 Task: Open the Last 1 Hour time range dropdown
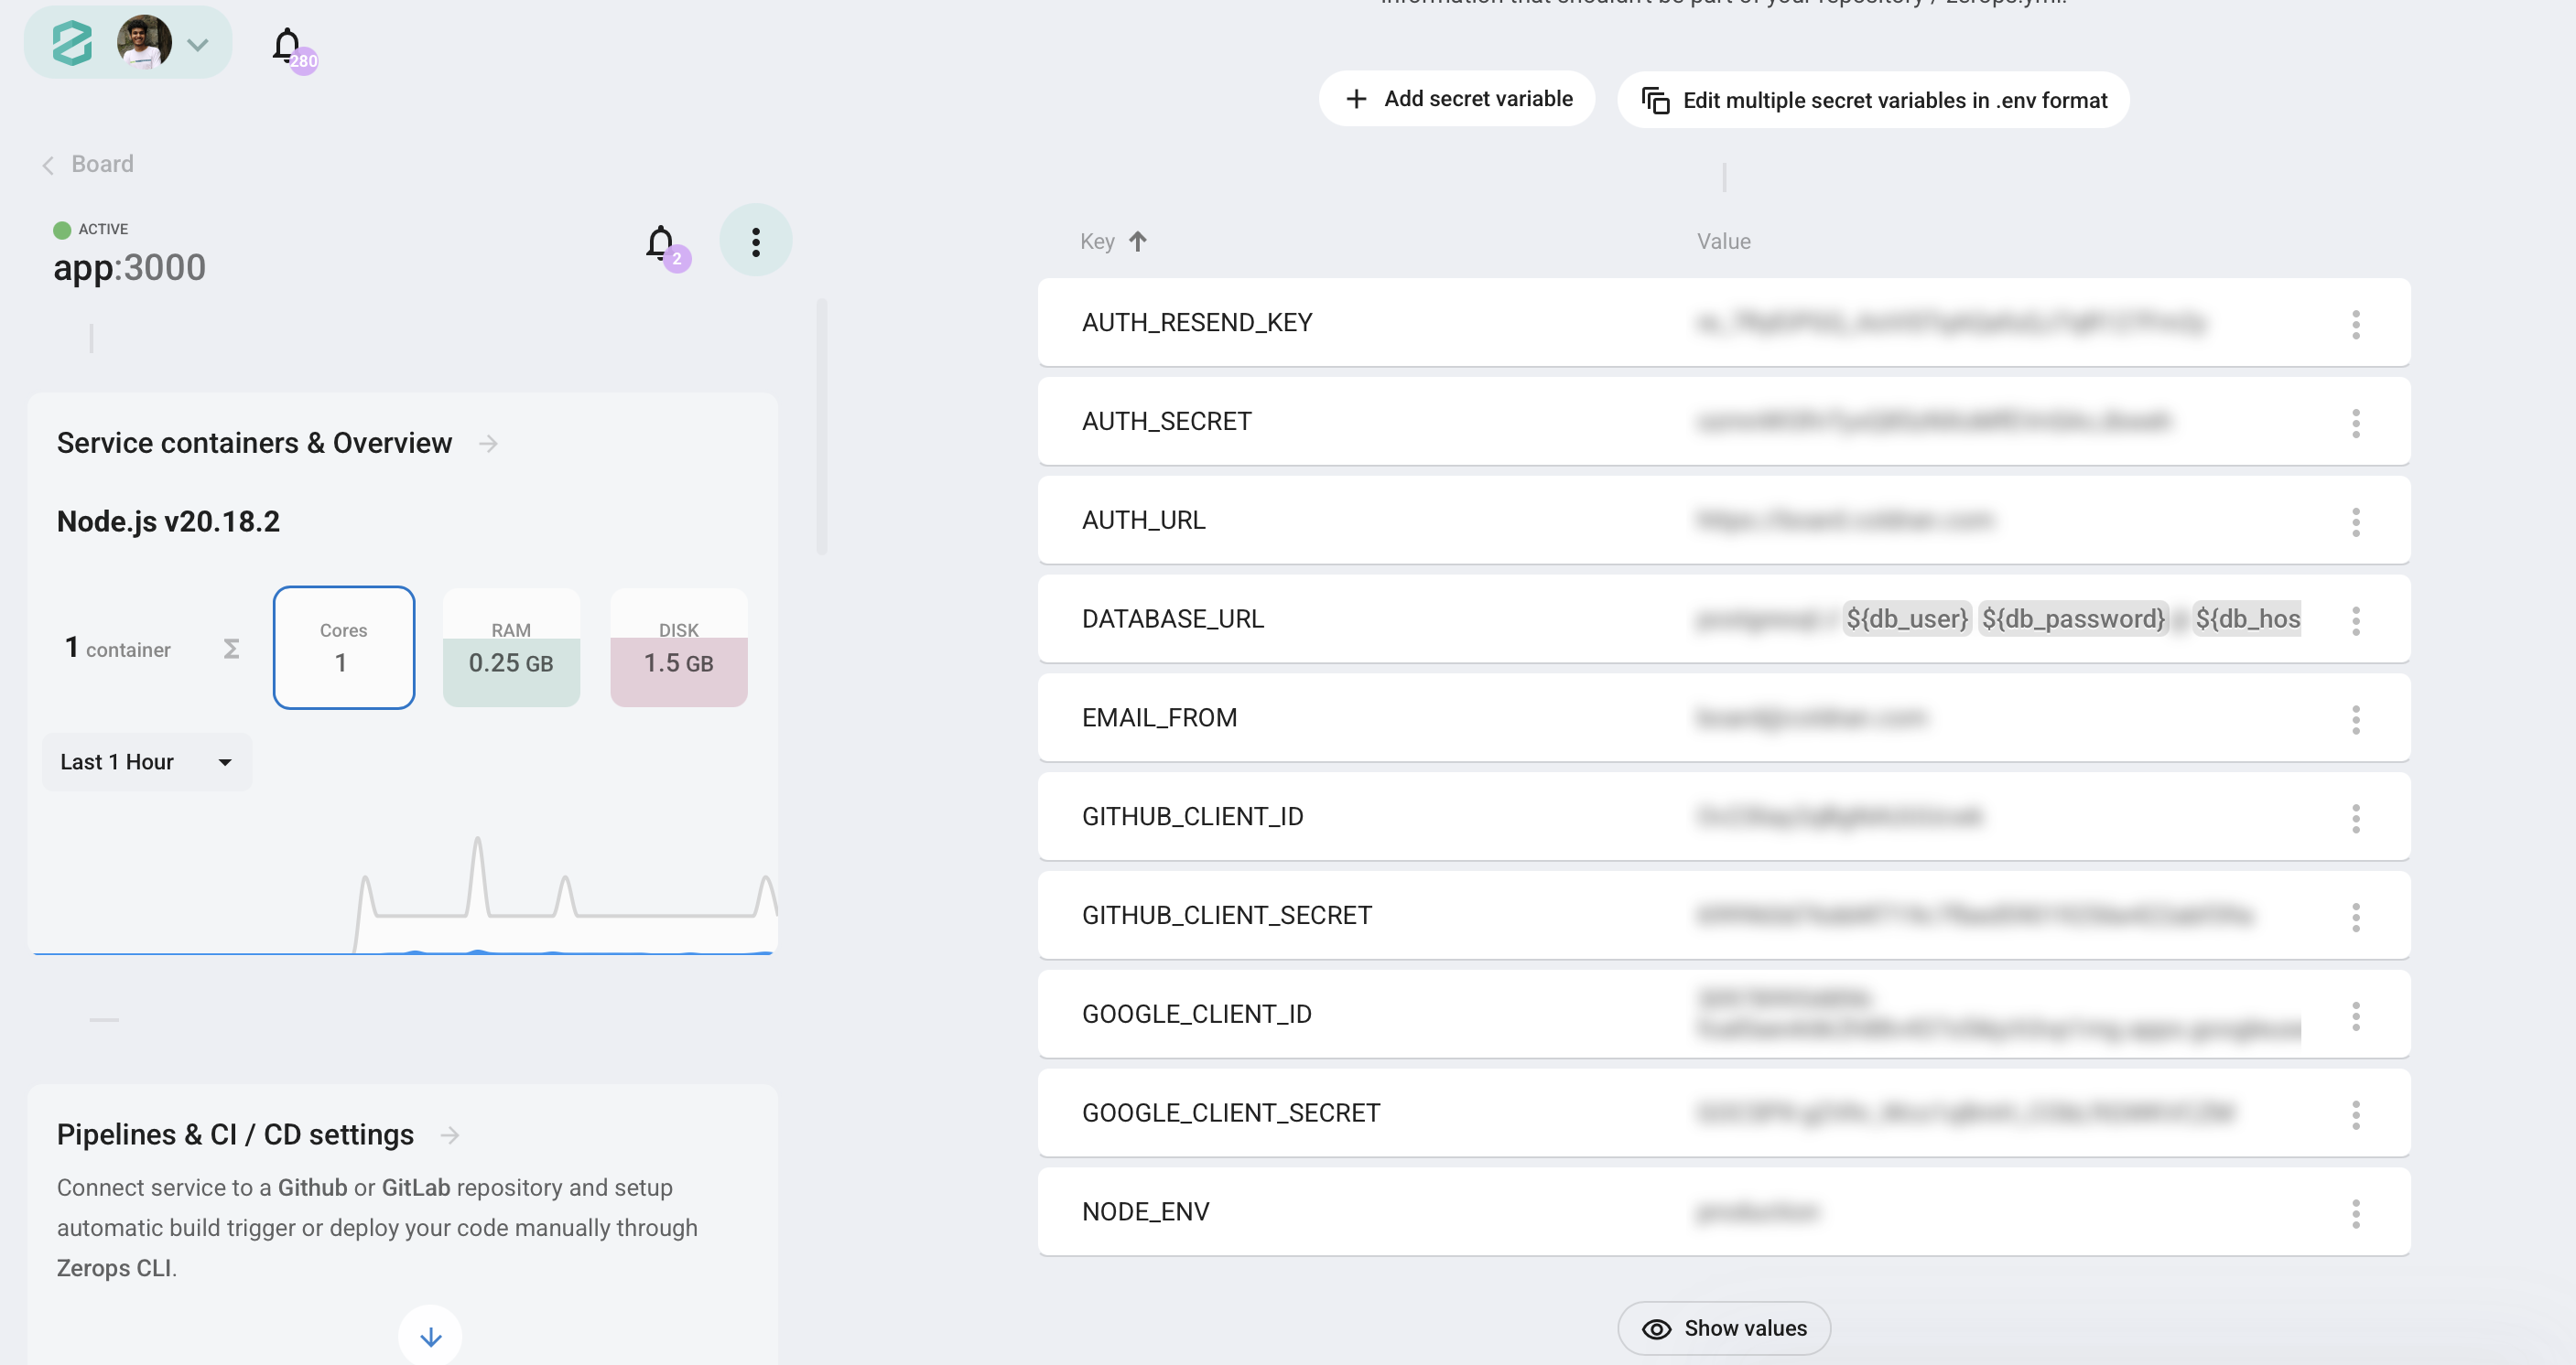pyautogui.click(x=146, y=762)
